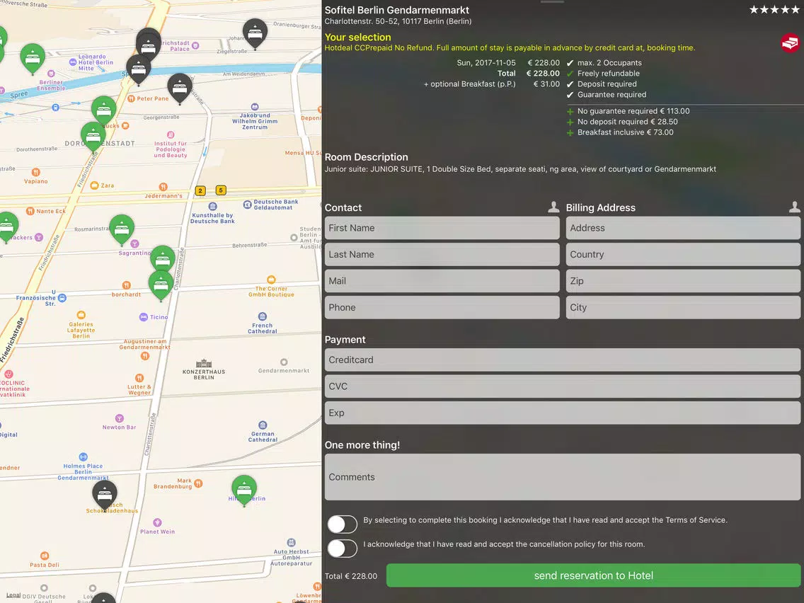Tap the five-star hotel rating

pyautogui.click(x=774, y=10)
